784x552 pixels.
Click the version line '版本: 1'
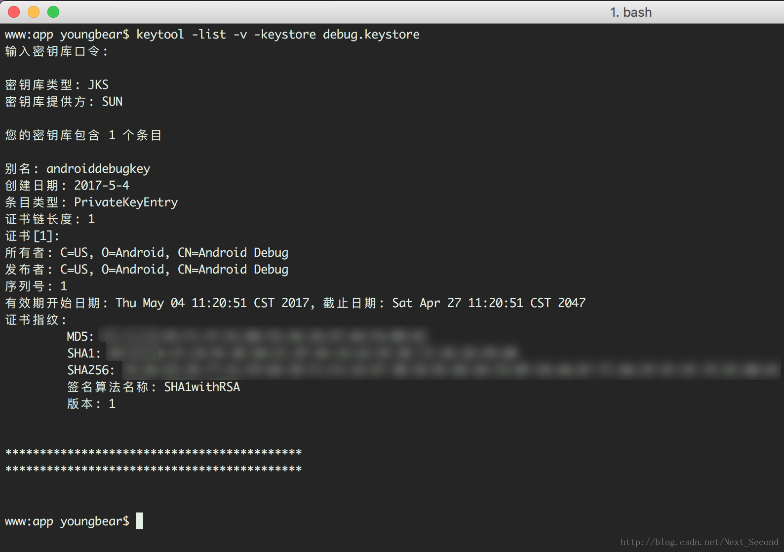tap(91, 404)
